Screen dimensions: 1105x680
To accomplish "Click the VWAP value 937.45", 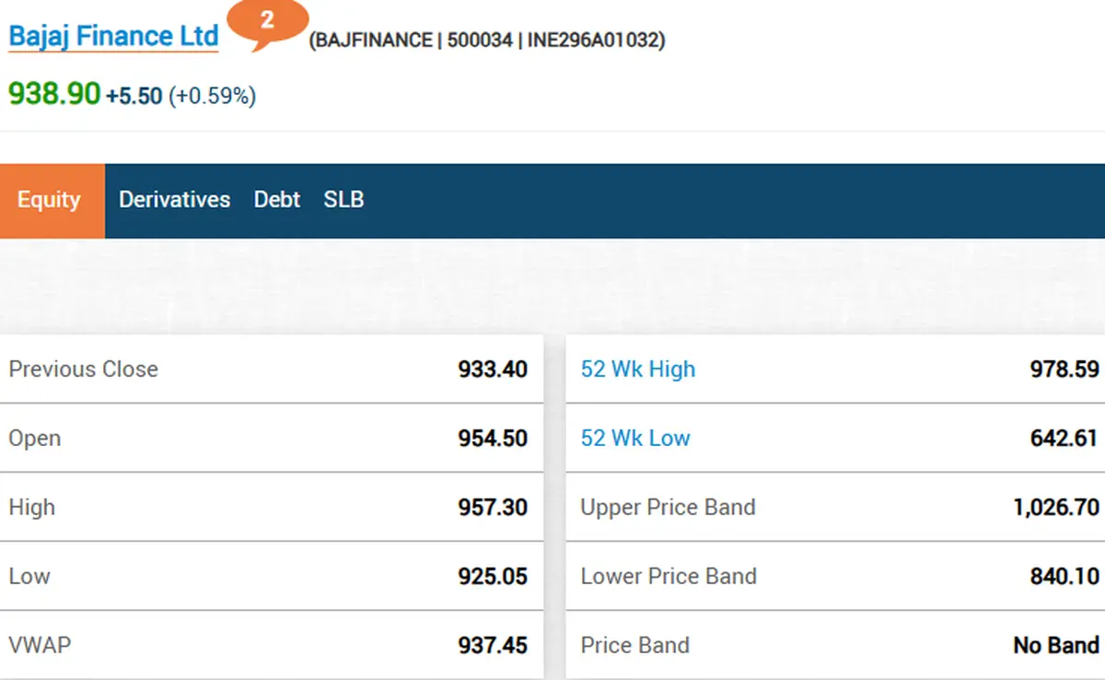I will 493,646.
